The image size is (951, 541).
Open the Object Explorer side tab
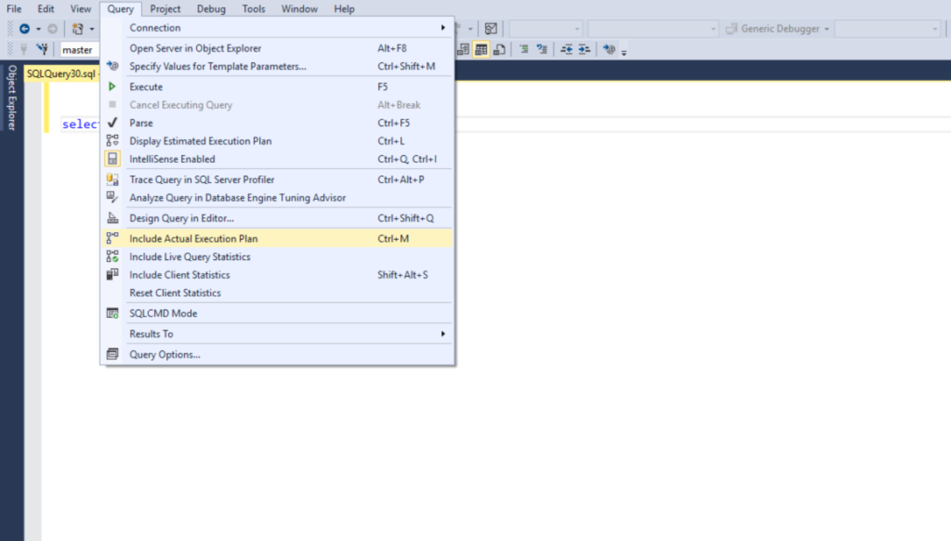coord(12,97)
